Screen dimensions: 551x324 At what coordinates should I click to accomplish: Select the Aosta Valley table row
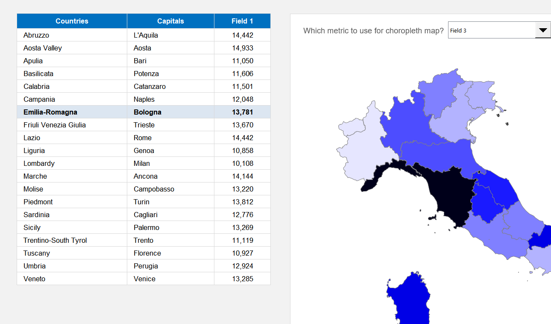click(x=72, y=47)
